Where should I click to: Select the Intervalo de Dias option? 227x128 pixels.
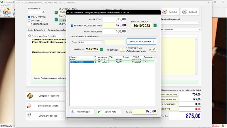coord(128,48)
